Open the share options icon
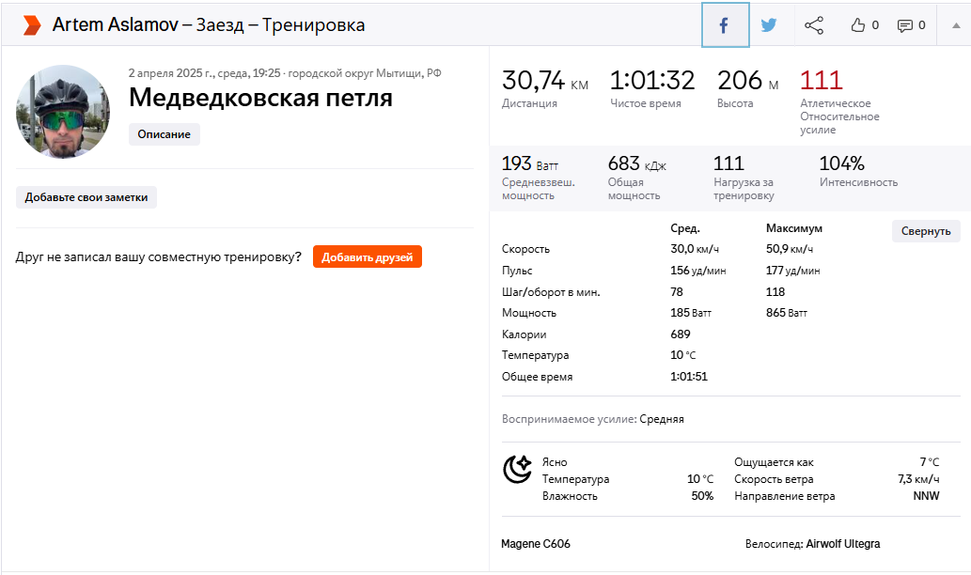The height and width of the screenshot is (575, 971). coord(814,25)
